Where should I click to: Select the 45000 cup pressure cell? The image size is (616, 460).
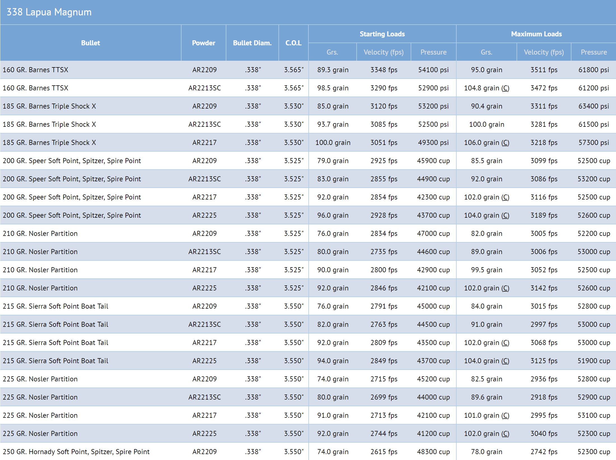(433, 306)
